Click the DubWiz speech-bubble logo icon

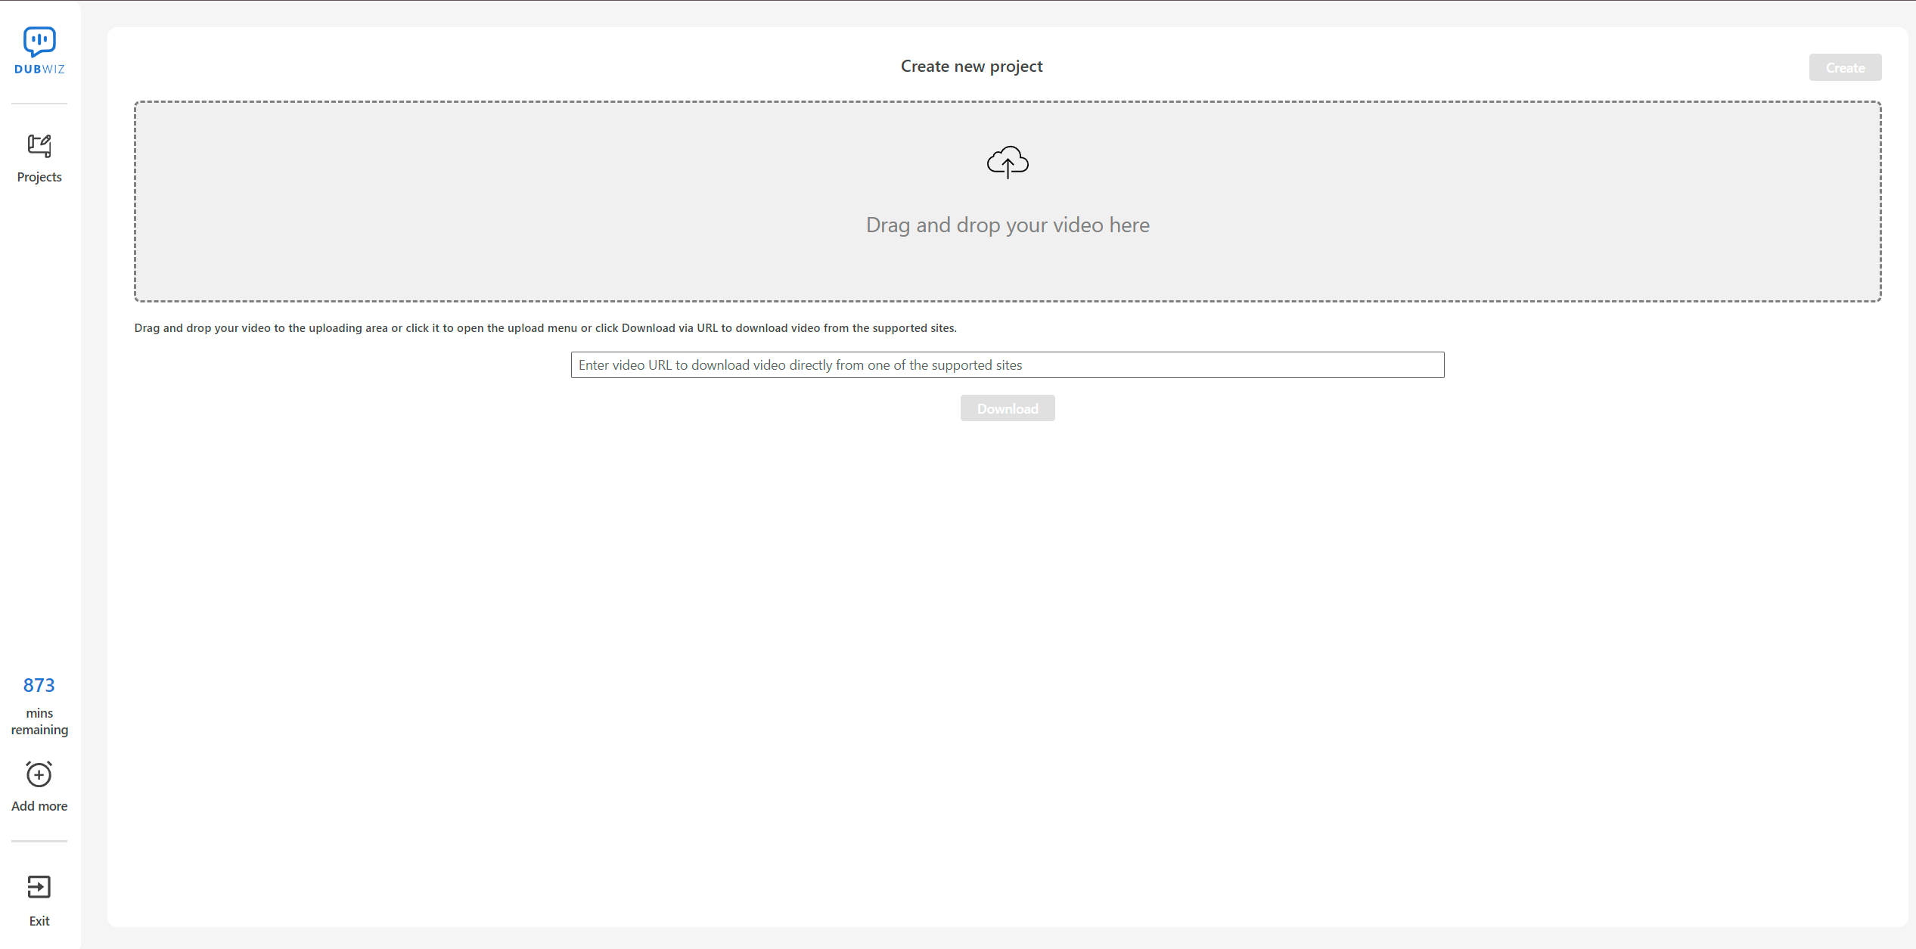coord(39,42)
